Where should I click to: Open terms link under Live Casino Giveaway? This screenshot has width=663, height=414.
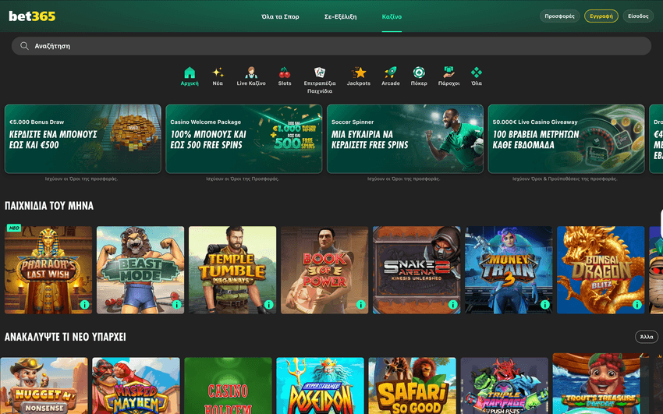click(565, 179)
